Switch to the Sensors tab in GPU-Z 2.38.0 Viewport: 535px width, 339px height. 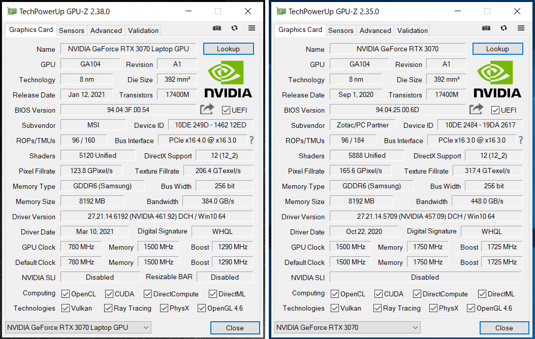[x=72, y=30]
